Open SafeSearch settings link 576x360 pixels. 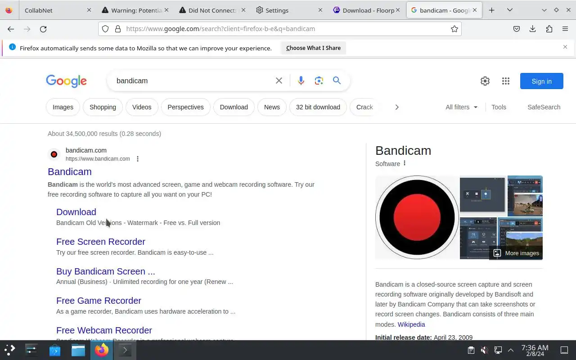(544, 107)
